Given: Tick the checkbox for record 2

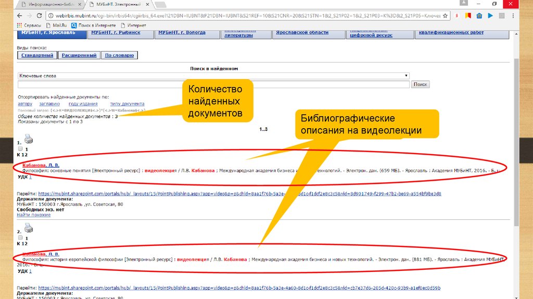Looking at the screenshot, I should pos(20,237).
